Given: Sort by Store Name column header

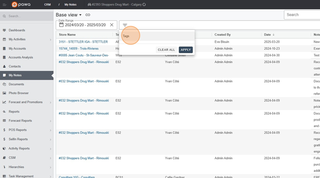Looking at the screenshot, I should 67,35.
